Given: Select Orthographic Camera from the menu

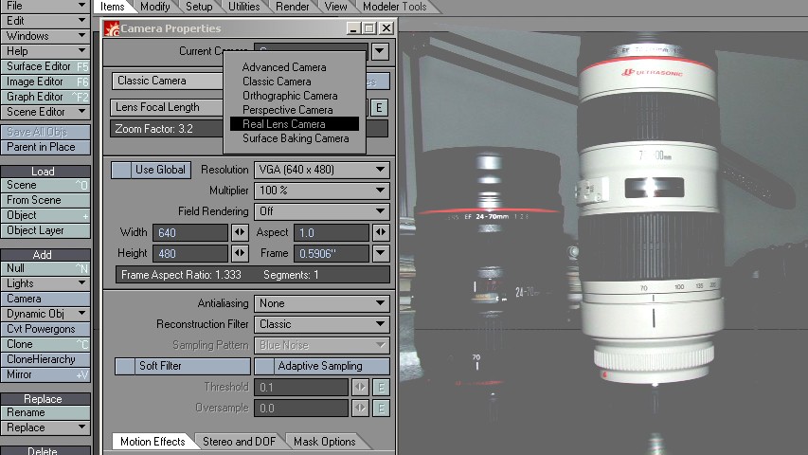Looking at the screenshot, I should 289,96.
